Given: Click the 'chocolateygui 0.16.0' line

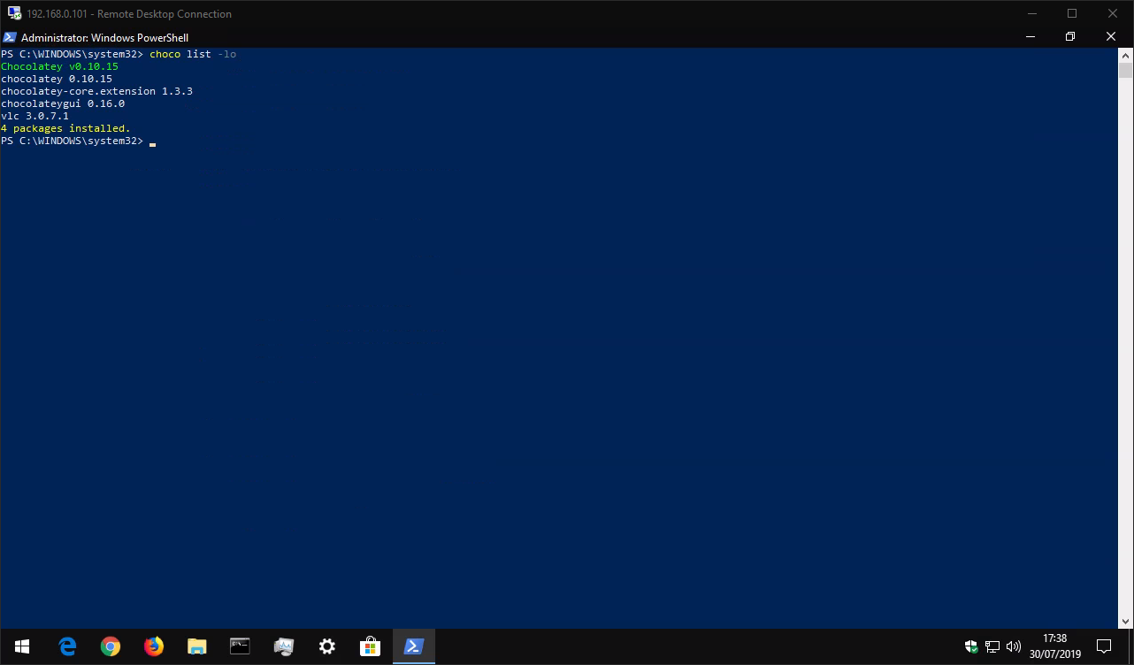Looking at the screenshot, I should pyautogui.click(x=63, y=103).
